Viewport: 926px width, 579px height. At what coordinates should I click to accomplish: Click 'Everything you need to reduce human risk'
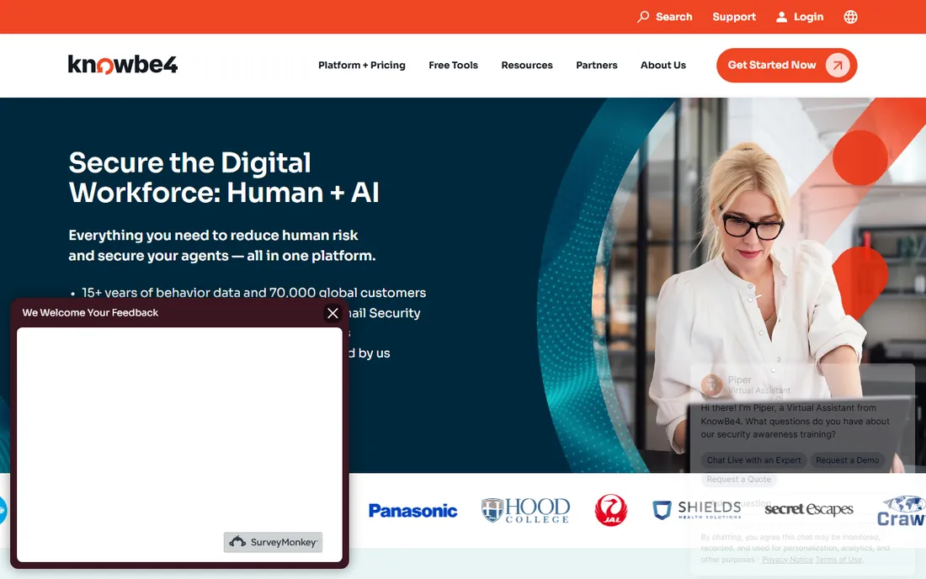213,236
